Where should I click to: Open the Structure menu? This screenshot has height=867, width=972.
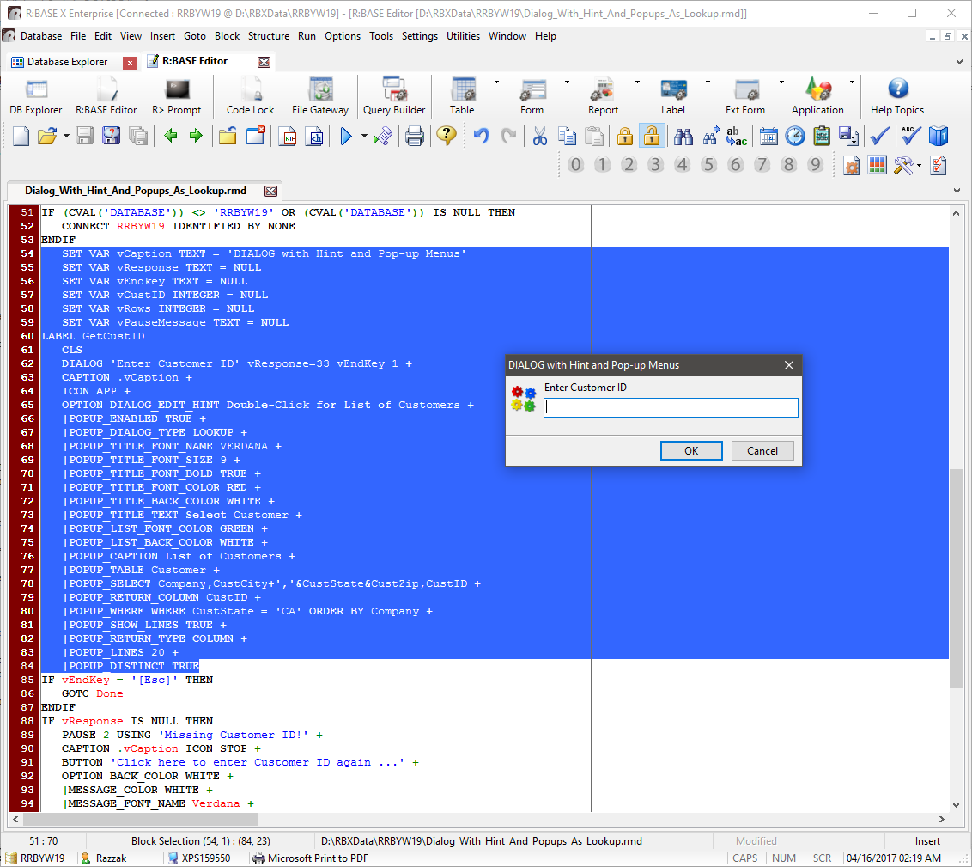point(269,36)
